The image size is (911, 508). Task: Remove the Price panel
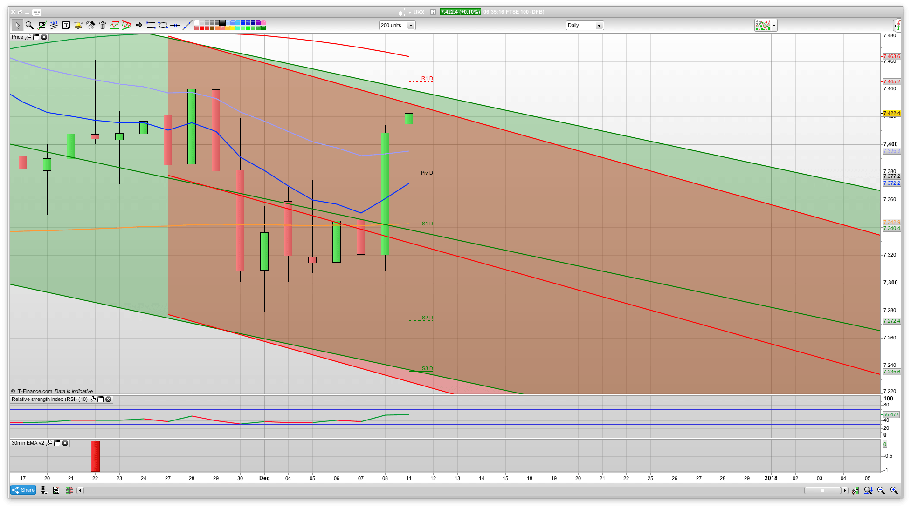click(44, 37)
